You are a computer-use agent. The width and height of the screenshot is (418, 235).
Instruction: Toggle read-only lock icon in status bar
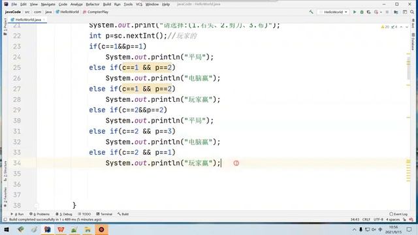pos(405,219)
